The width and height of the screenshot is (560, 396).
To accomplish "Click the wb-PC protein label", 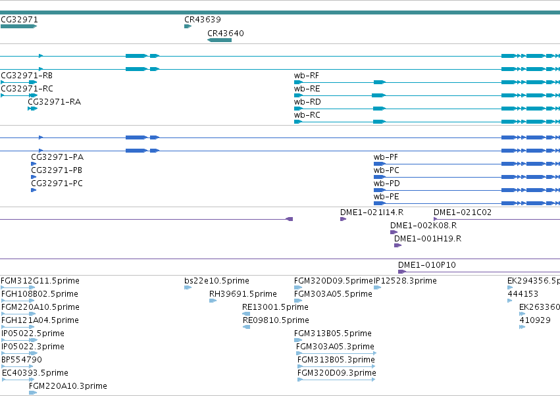I will pyautogui.click(x=386, y=170).
